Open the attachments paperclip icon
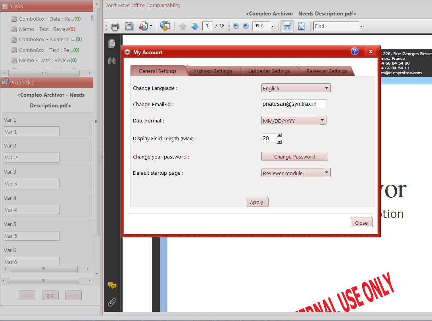 pos(112,302)
